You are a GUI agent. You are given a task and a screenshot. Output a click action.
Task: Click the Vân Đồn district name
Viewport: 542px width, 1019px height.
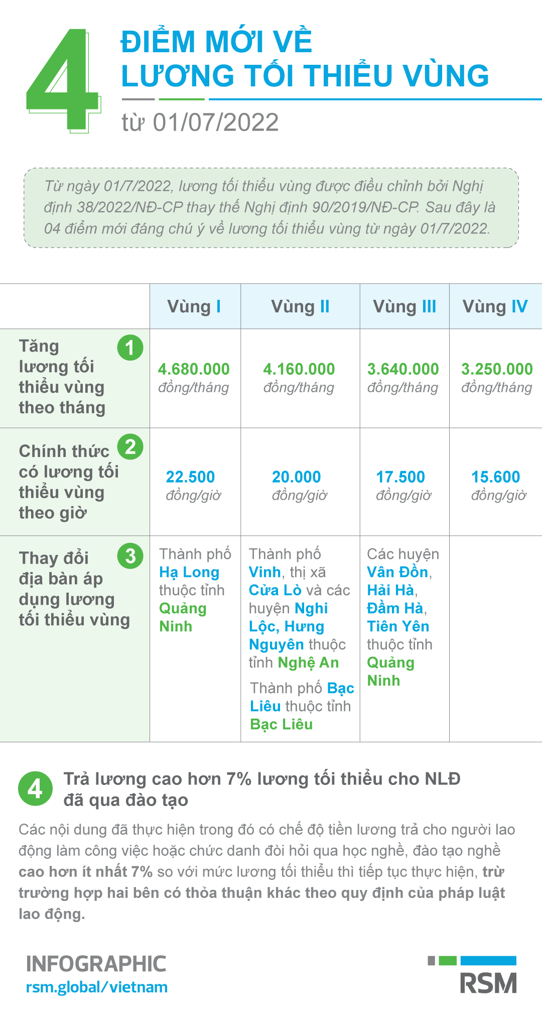click(397, 573)
